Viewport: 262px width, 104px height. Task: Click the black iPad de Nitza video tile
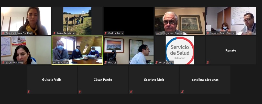(x=128, y=21)
